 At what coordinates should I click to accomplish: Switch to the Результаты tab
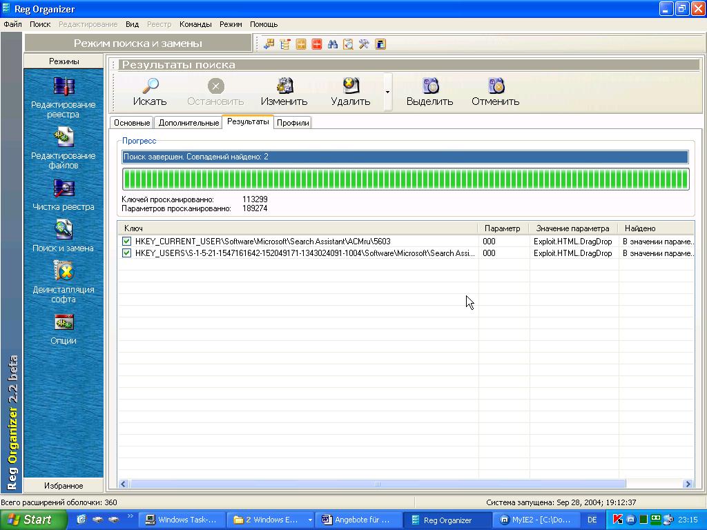point(248,121)
